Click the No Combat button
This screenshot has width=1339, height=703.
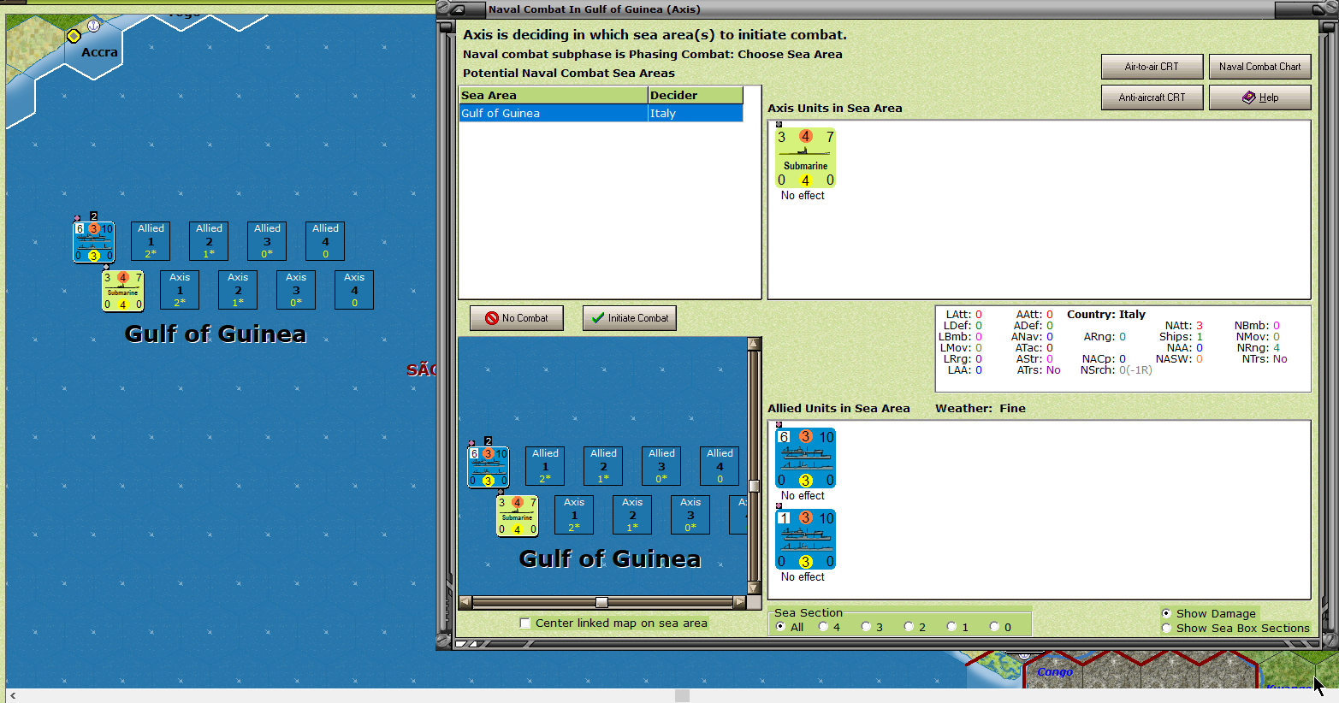pyautogui.click(x=517, y=318)
